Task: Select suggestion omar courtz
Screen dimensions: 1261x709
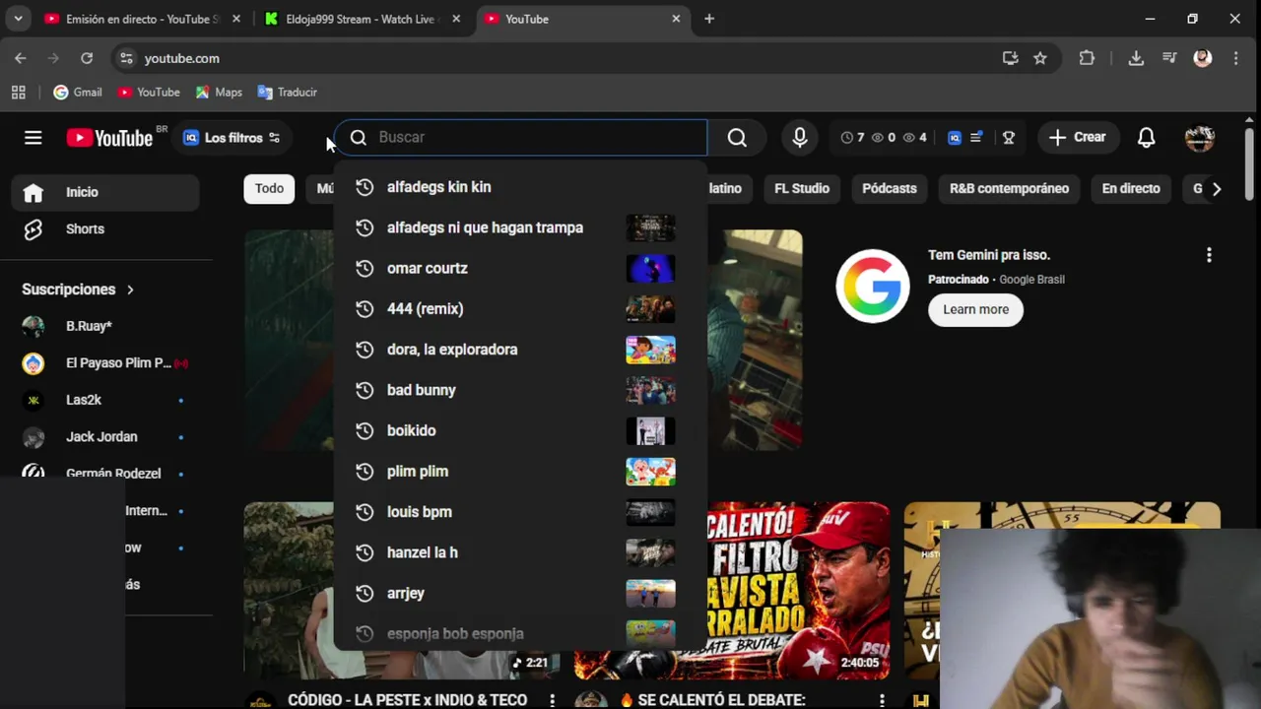Action: pyautogui.click(x=520, y=268)
